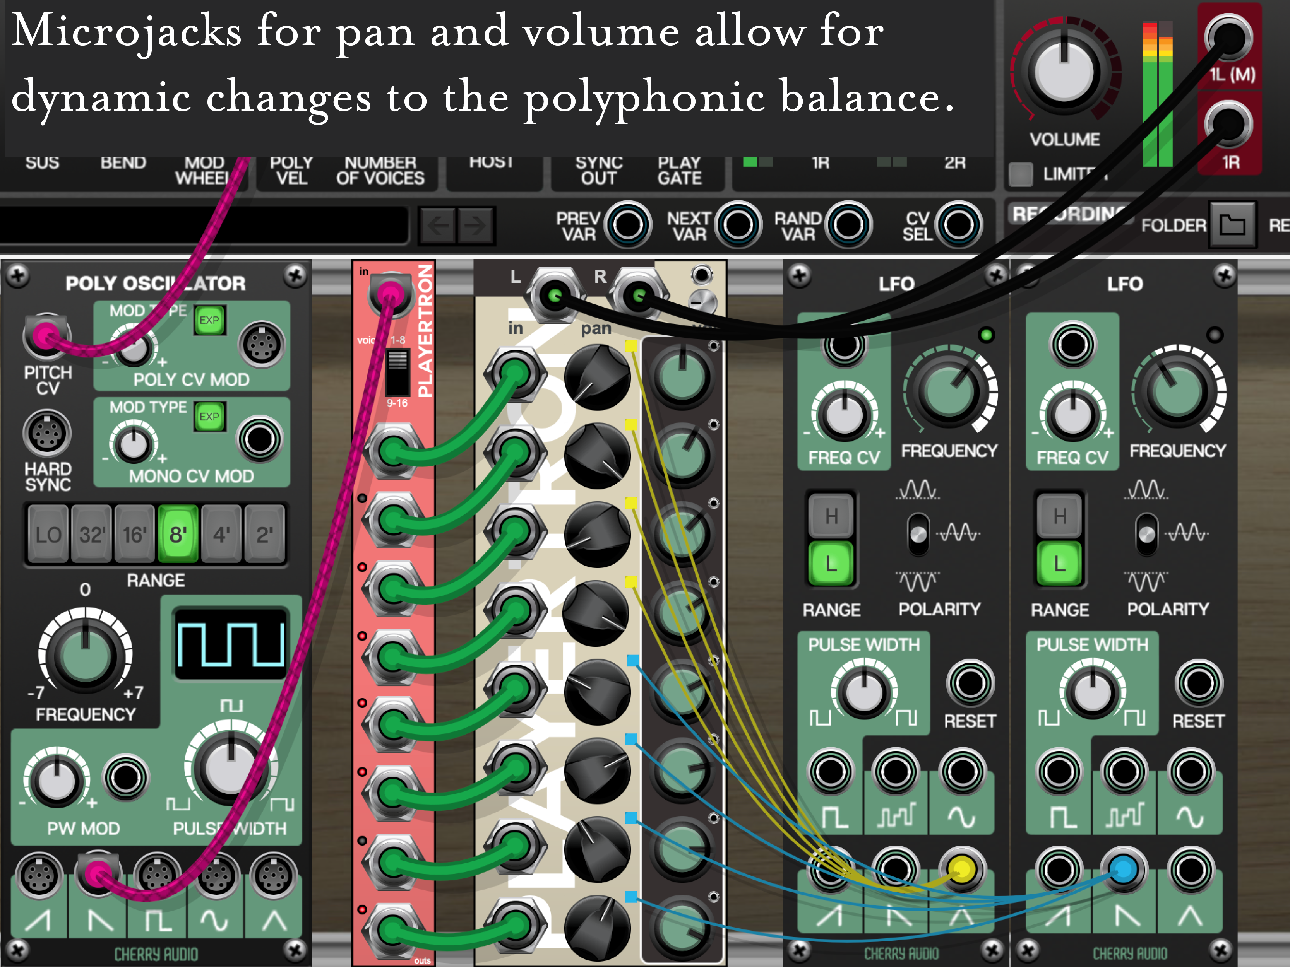Select the 4' range button
Viewport: 1290px width, 967px height.
pyautogui.click(x=221, y=534)
